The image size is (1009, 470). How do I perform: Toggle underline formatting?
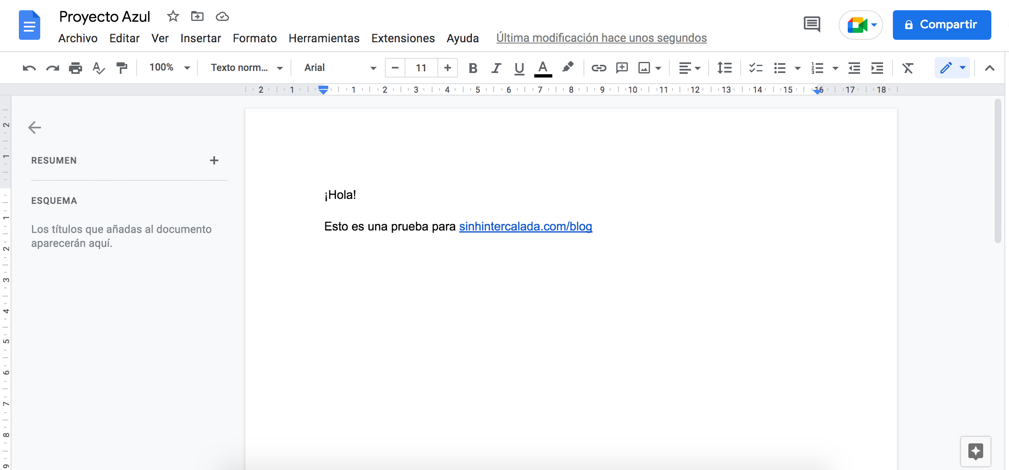coord(519,68)
